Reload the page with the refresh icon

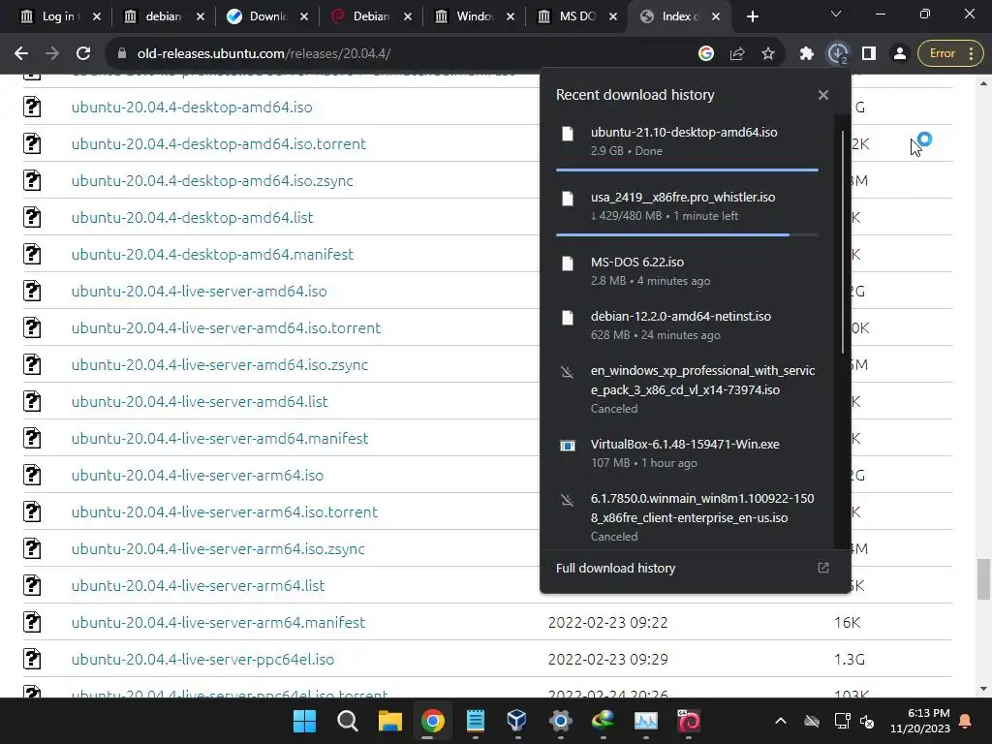[x=83, y=54]
